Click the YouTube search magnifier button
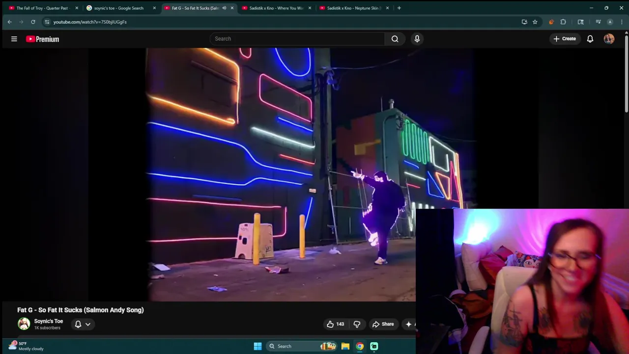Screen dimensions: 629x354 pyautogui.click(x=395, y=39)
